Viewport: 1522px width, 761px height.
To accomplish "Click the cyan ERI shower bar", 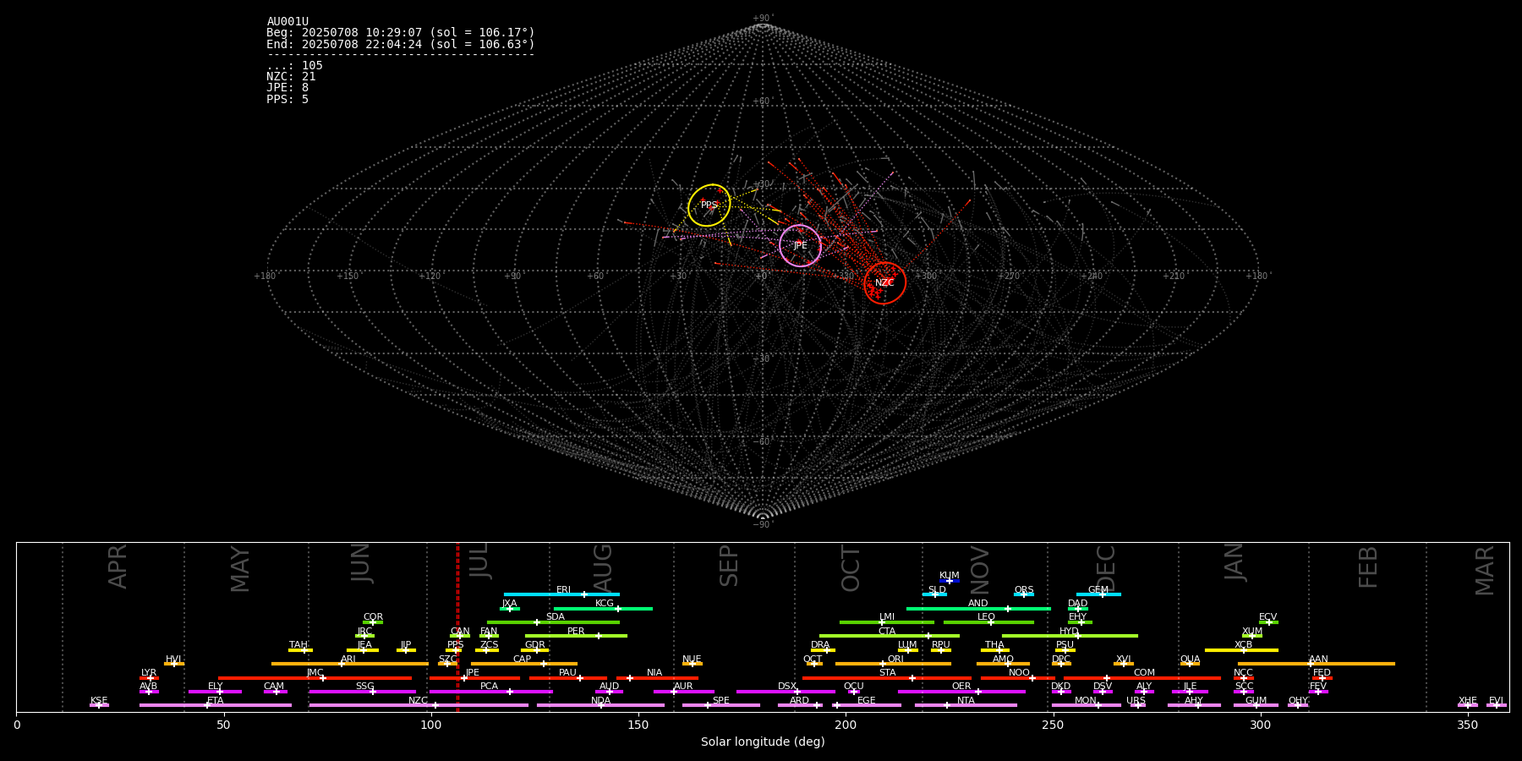I will pos(561,594).
